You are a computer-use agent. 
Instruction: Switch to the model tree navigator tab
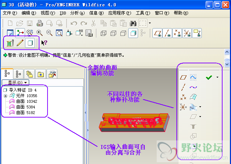click(x=7, y=73)
